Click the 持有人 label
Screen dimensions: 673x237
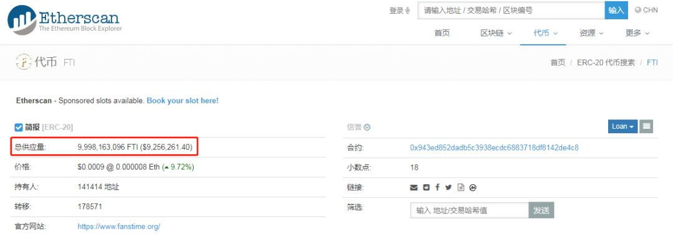[x=26, y=187]
